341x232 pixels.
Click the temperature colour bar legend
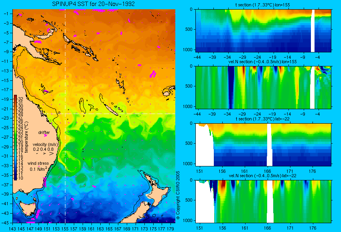(x=15, y=138)
